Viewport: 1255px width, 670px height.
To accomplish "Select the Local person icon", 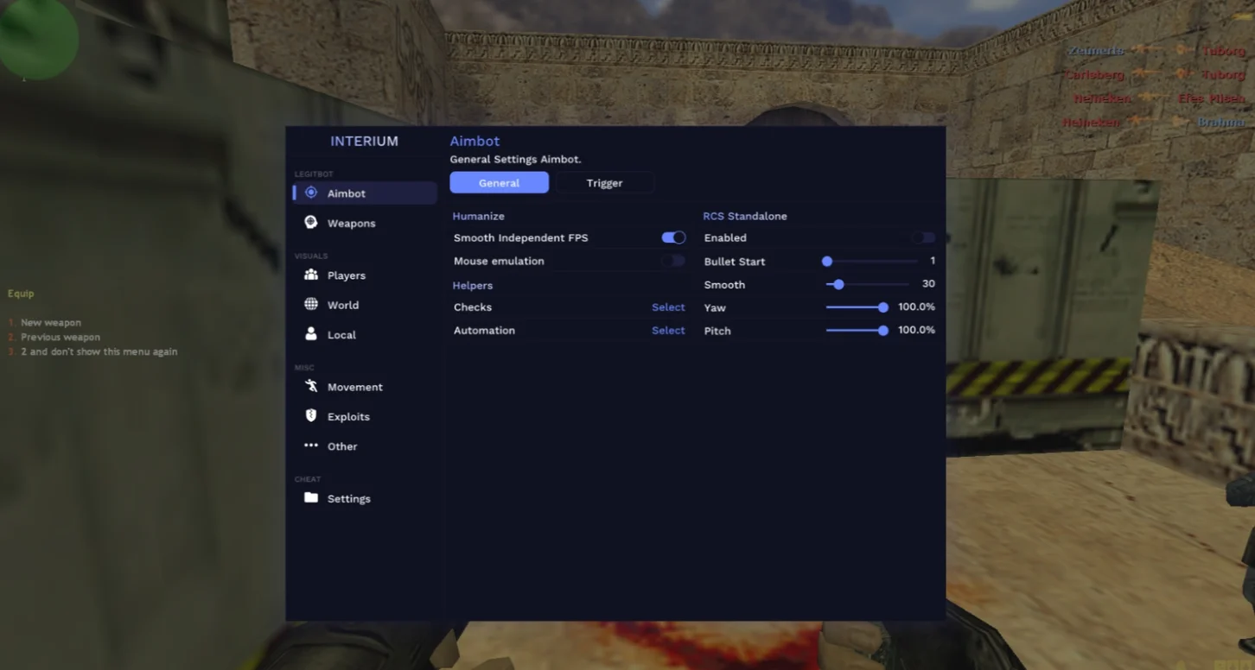I will tap(311, 334).
